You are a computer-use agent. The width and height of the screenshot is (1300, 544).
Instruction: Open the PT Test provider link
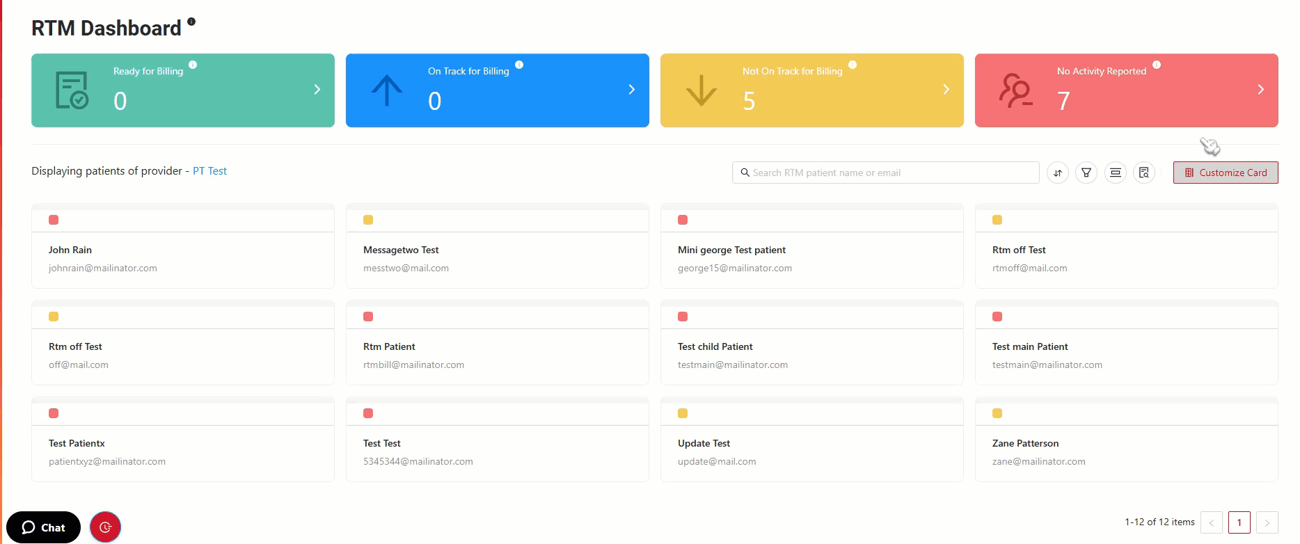209,171
